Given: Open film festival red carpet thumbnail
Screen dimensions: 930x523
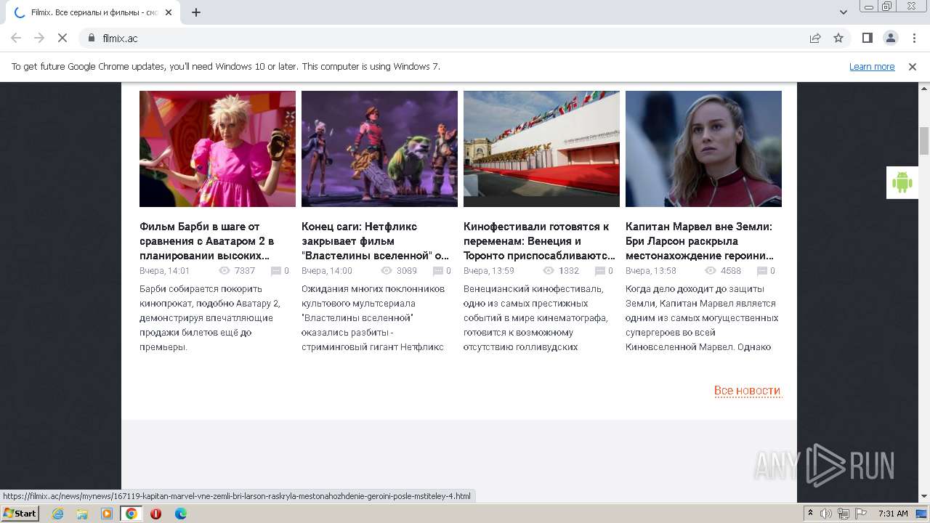Looking at the screenshot, I should point(541,149).
